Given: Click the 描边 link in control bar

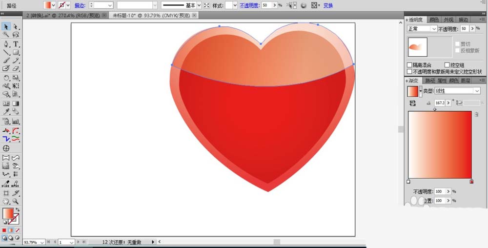Looking at the screenshot, I should (x=80, y=5).
